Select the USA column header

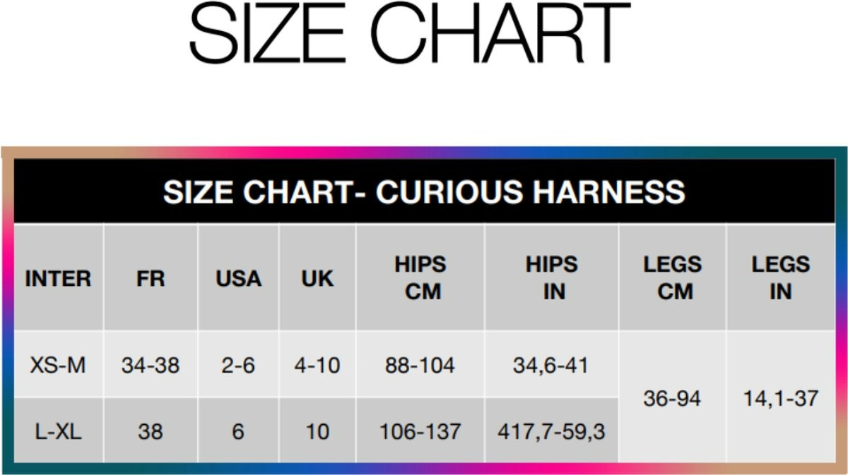tap(238, 278)
